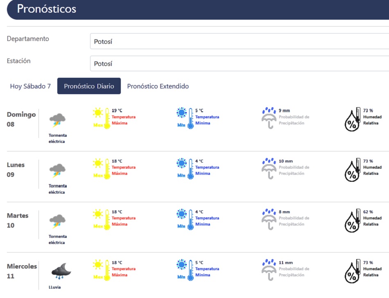This screenshot has width=389, height=298.
Task: Click Martes precipitation umbrella icon
Action: pyautogui.click(x=269, y=219)
